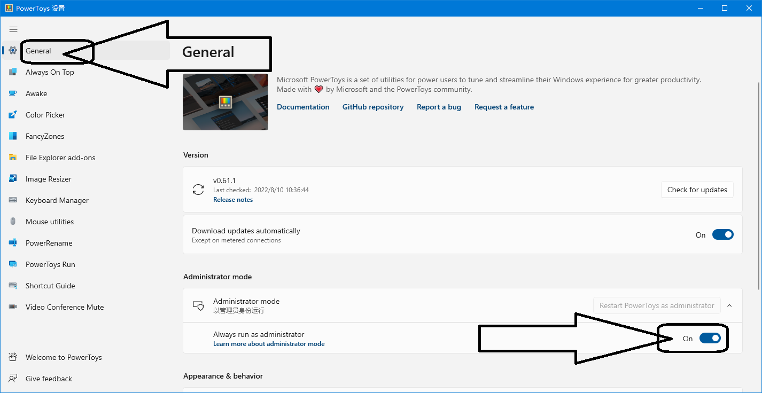The width and height of the screenshot is (762, 393).
Task: Maximize the PowerToys settings window
Action: click(725, 8)
